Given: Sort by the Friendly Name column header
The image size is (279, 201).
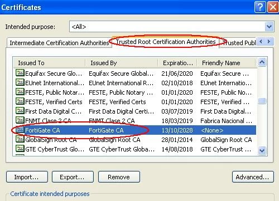Looking at the screenshot, I should coord(226,63).
